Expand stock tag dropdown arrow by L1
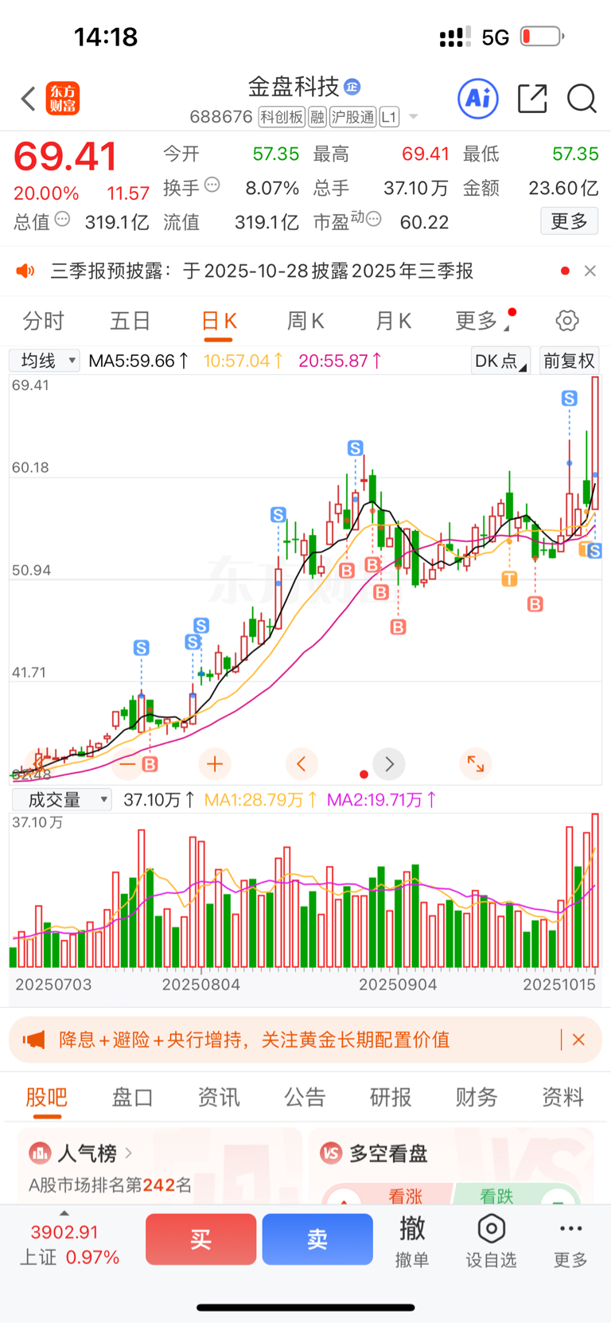The height and width of the screenshot is (1323, 611). (413, 117)
